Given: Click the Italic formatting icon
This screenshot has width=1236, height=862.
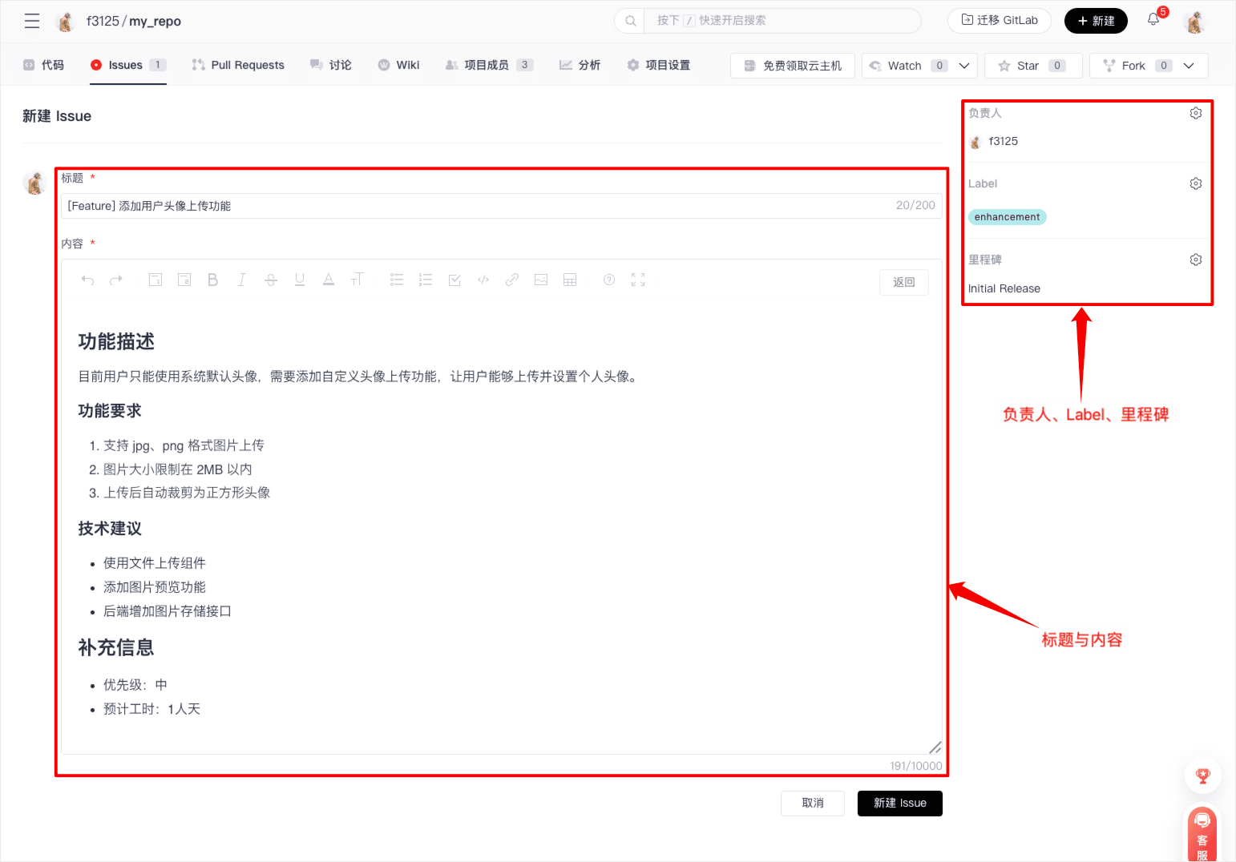Looking at the screenshot, I should (x=241, y=280).
